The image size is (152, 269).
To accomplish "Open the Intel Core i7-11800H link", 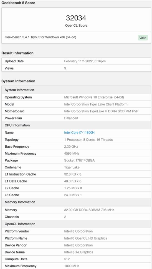I will [x=79, y=132].
